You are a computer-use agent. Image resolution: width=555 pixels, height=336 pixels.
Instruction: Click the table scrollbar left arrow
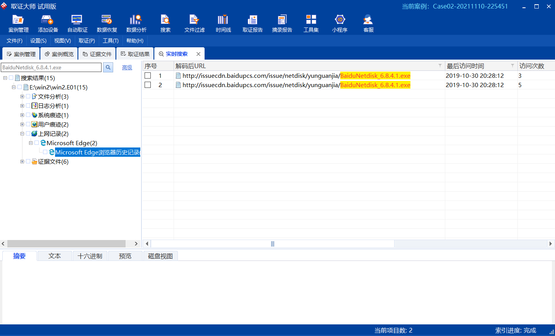pyautogui.click(x=147, y=244)
